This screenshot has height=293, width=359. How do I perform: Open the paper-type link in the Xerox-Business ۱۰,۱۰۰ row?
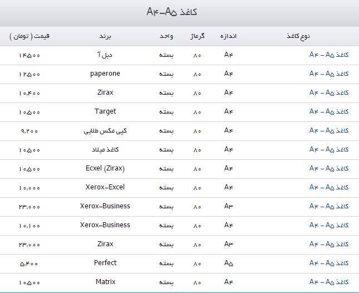[329, 226]
